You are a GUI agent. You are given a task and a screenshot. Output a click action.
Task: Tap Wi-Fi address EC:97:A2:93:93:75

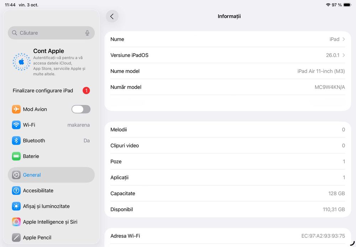coord(323,236)
